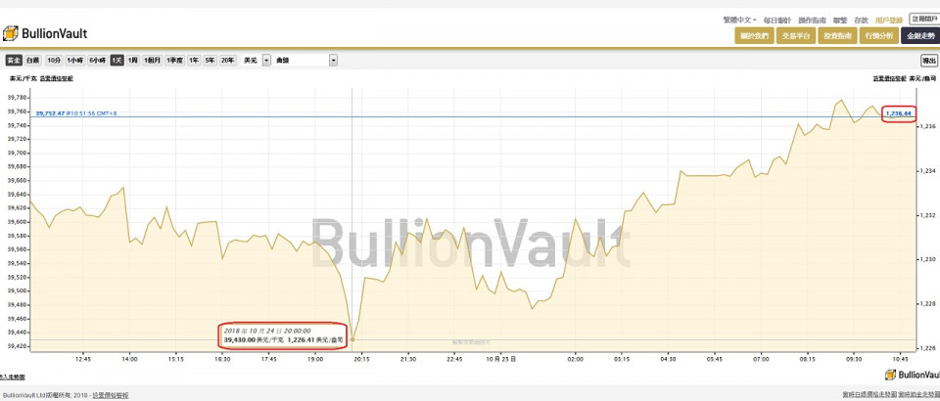940x401 pixels.
Task: Switch chart range to 1年
Action: click(x=194, y=61)
